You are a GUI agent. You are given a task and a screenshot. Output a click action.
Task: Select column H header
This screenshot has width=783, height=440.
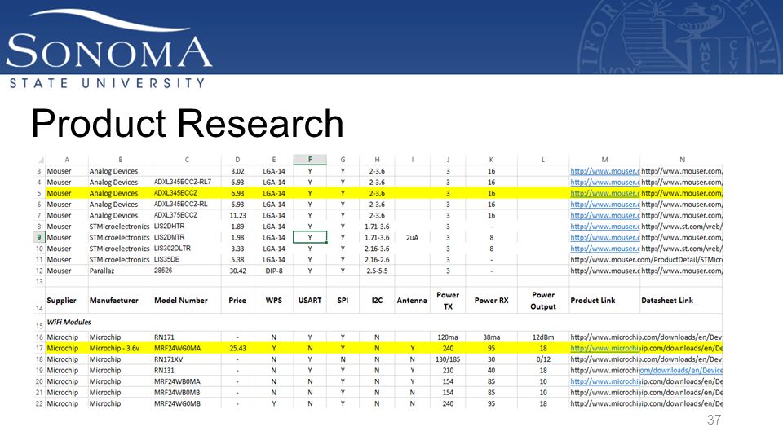377,160
